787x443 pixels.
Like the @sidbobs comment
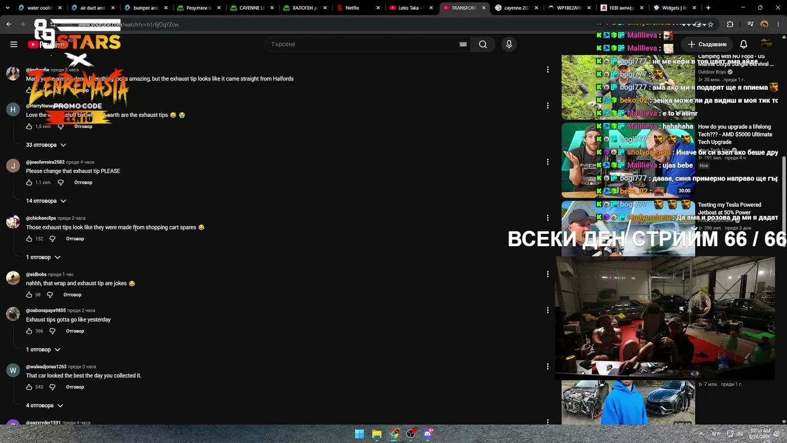point(29,295)
